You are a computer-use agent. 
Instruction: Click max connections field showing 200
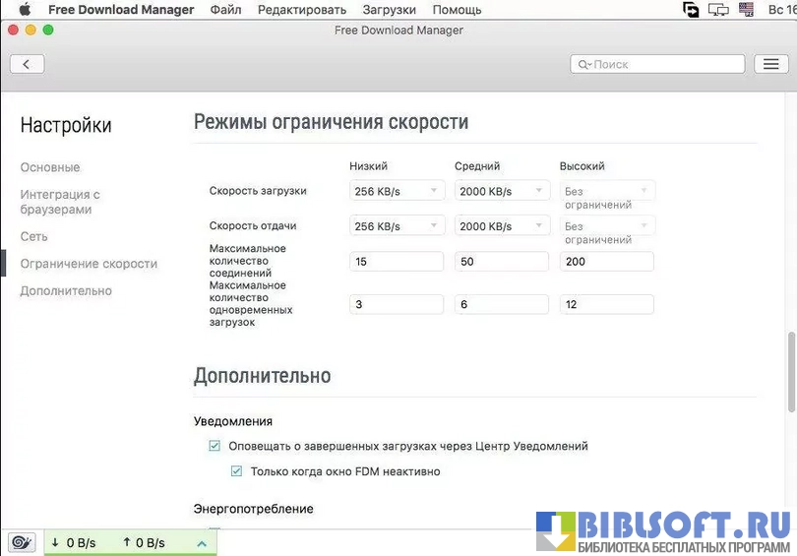[606, 262]
